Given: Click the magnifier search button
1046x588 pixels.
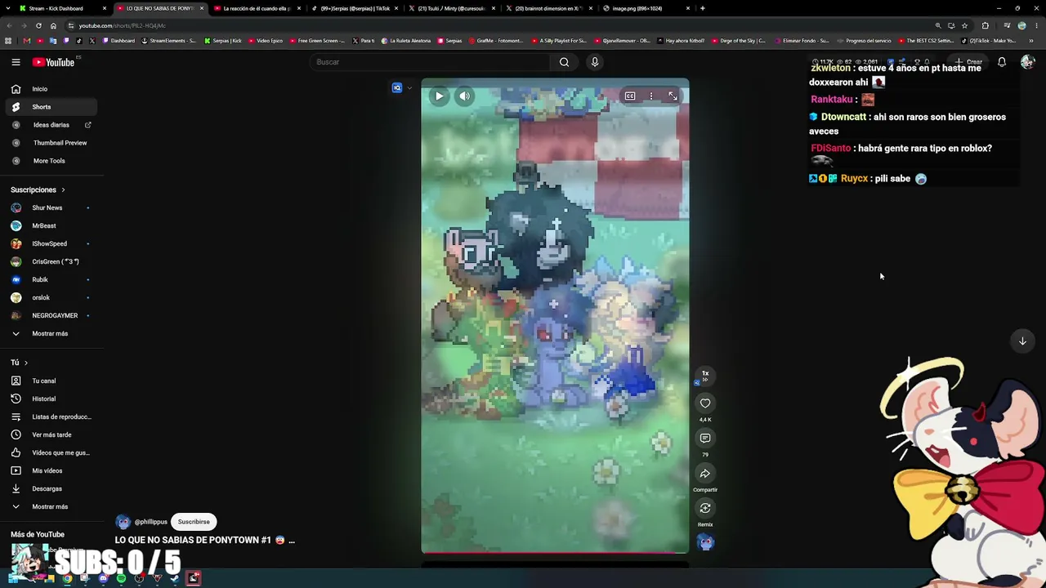Looking at the screenshot, I should click(x=564, y=62).
